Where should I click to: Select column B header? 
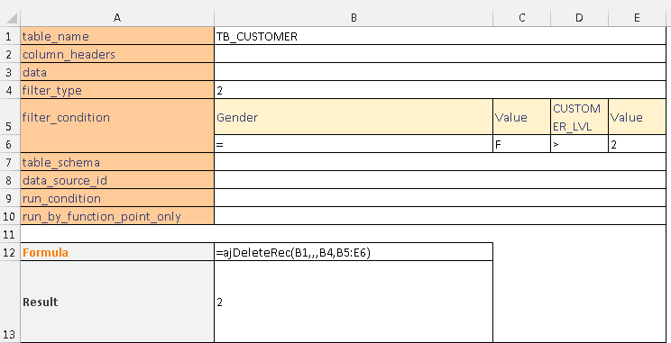(354, 17)
